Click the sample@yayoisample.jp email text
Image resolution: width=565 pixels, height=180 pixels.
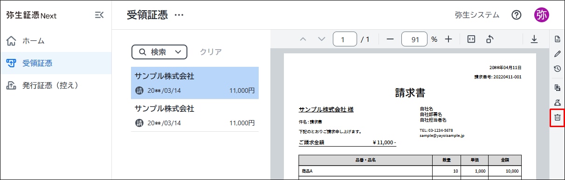442,136
